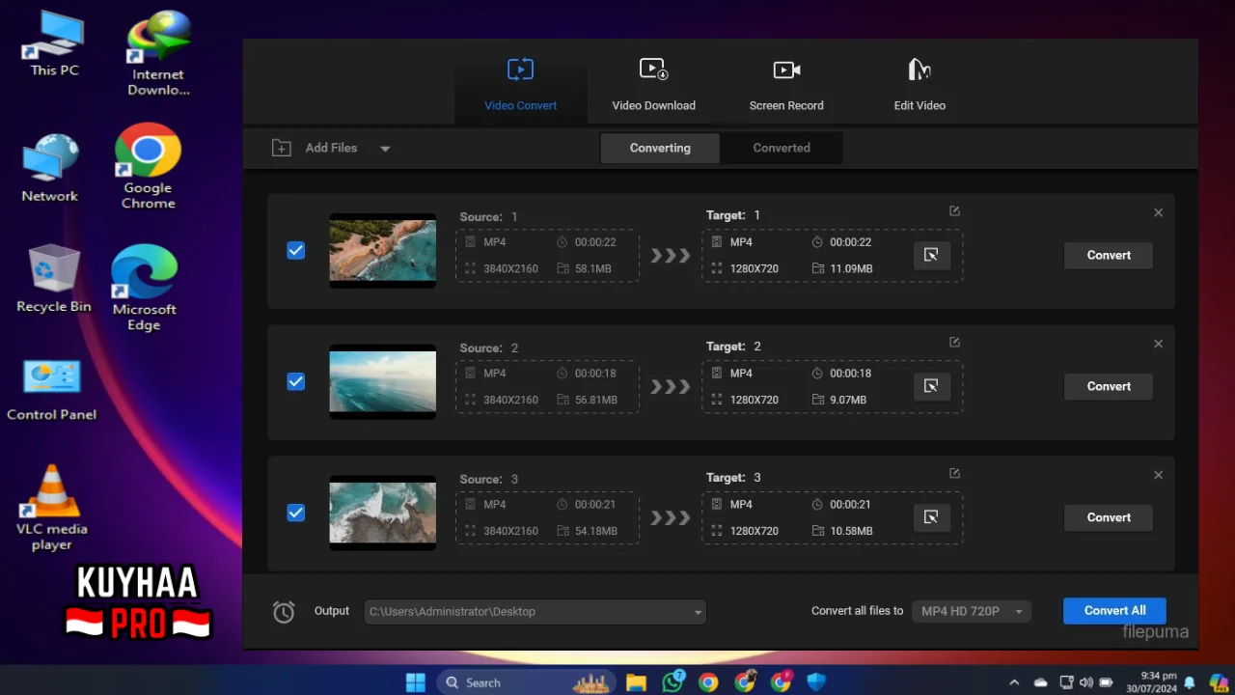This screenshot has height=695, width=1235.
Task: Expand the Add Files dropdown arrow
Action: pos(385,149)
